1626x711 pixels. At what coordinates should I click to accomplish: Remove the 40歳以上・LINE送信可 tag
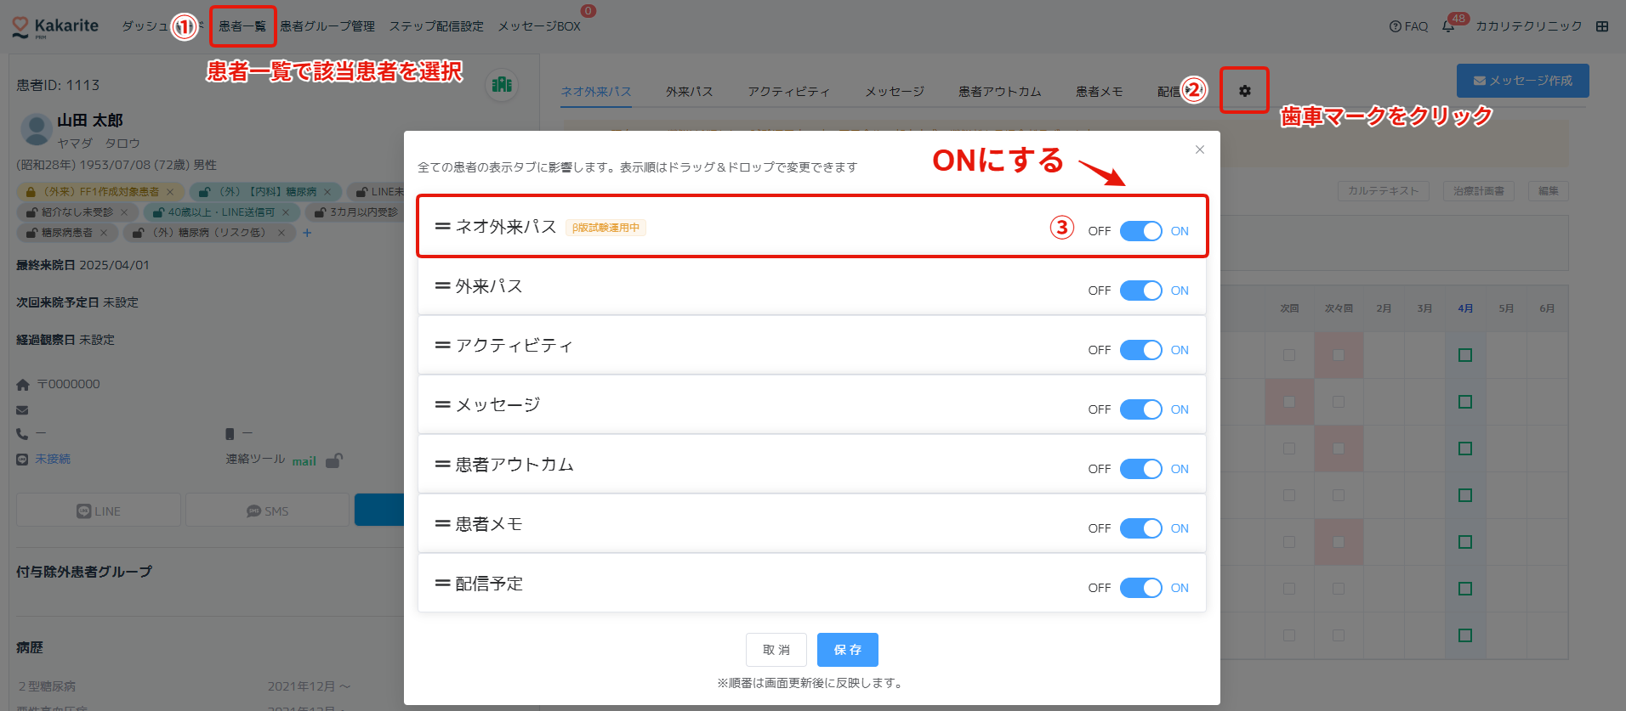click(286, 212)
